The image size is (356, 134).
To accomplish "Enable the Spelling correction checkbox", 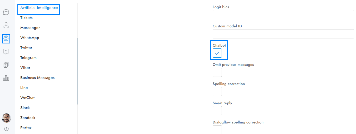I will coord(217,92).
